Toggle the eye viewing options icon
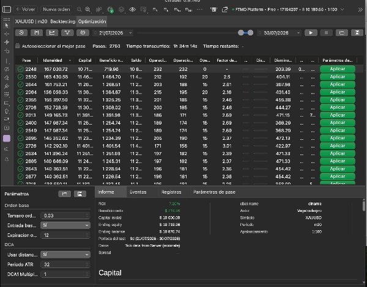This screenshot has width=367, height=287. pos(133,10)
